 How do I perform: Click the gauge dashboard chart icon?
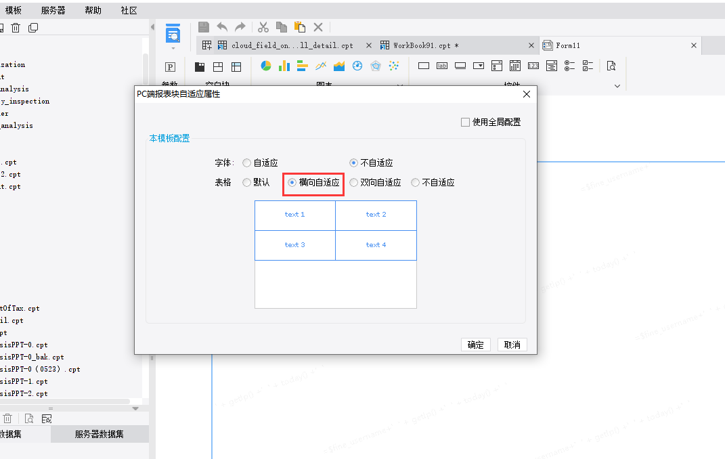357,66
